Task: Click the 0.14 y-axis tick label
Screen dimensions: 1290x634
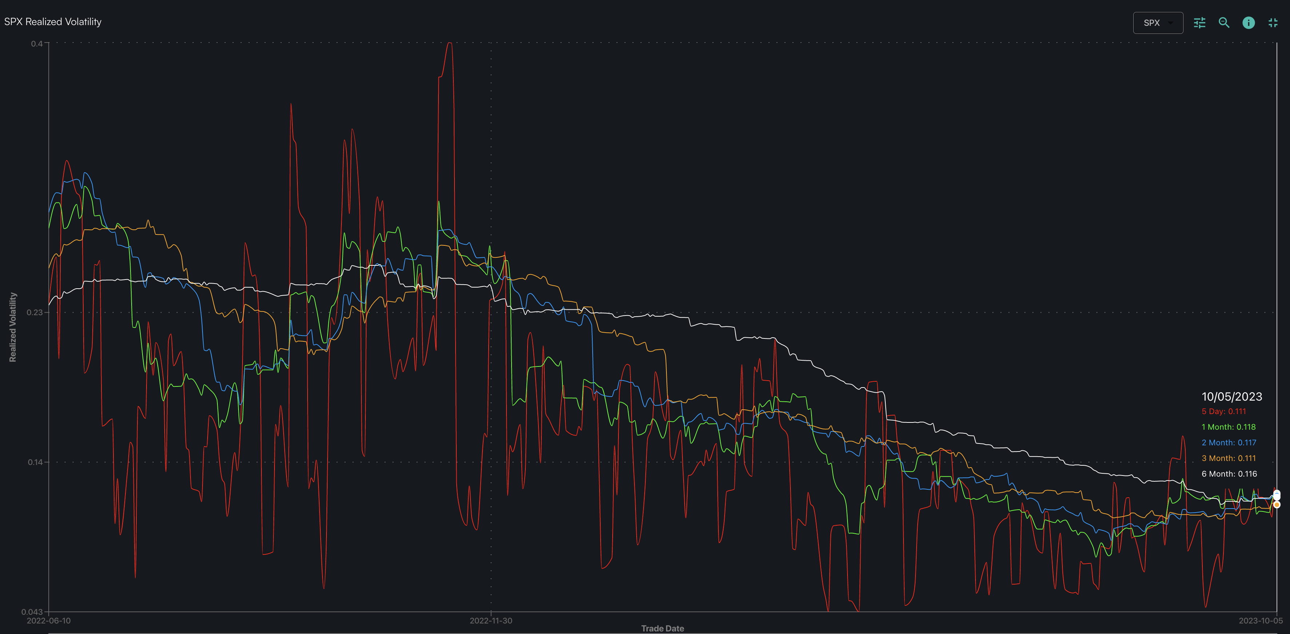Action: point(35,462)
